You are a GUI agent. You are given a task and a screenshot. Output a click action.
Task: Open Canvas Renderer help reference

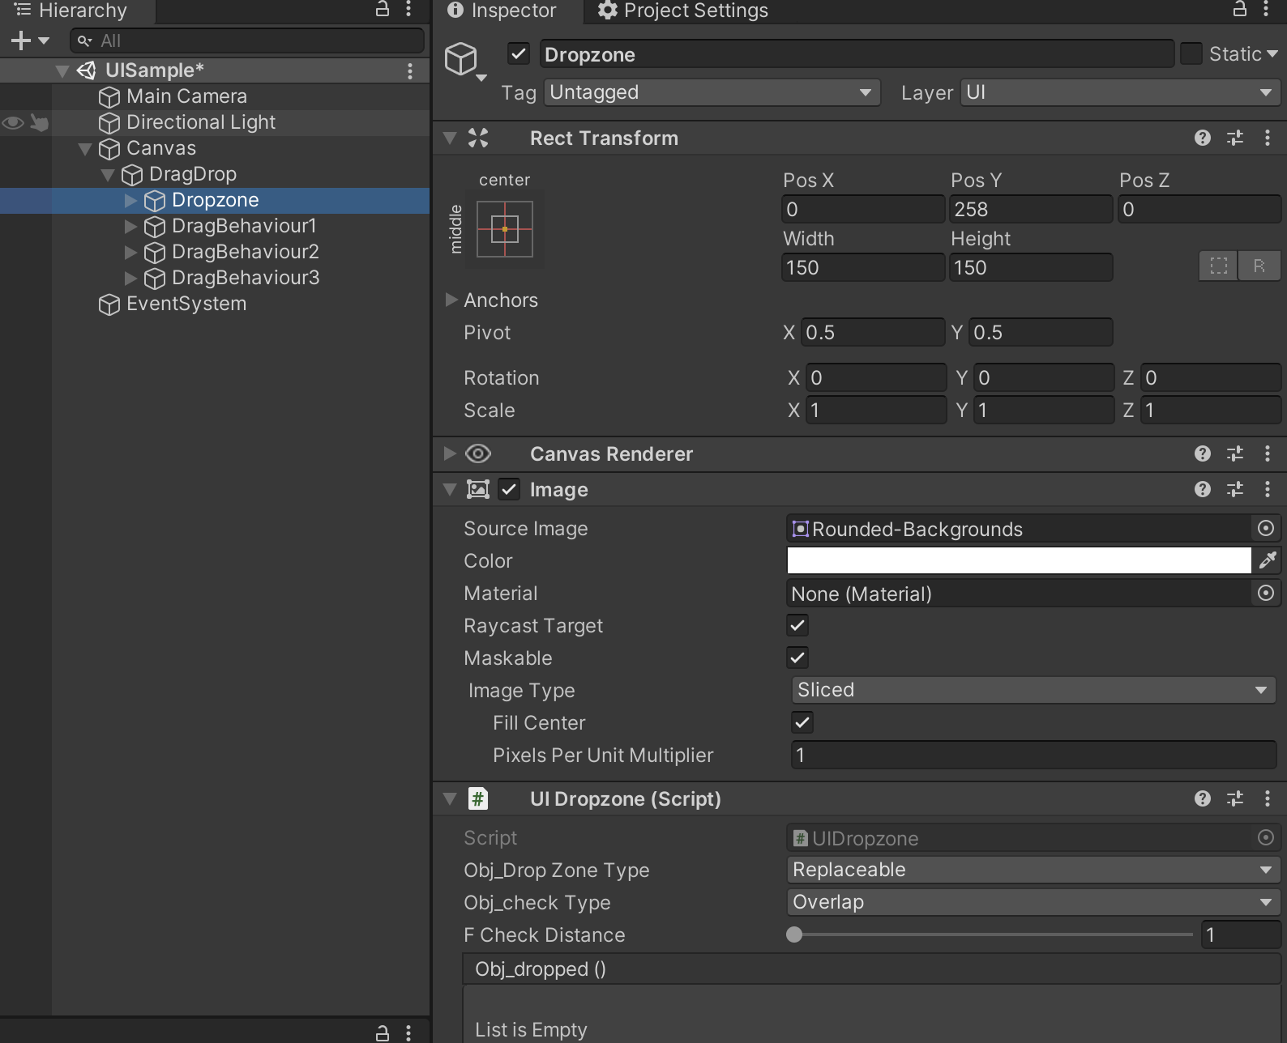[x=1203, y=454]
